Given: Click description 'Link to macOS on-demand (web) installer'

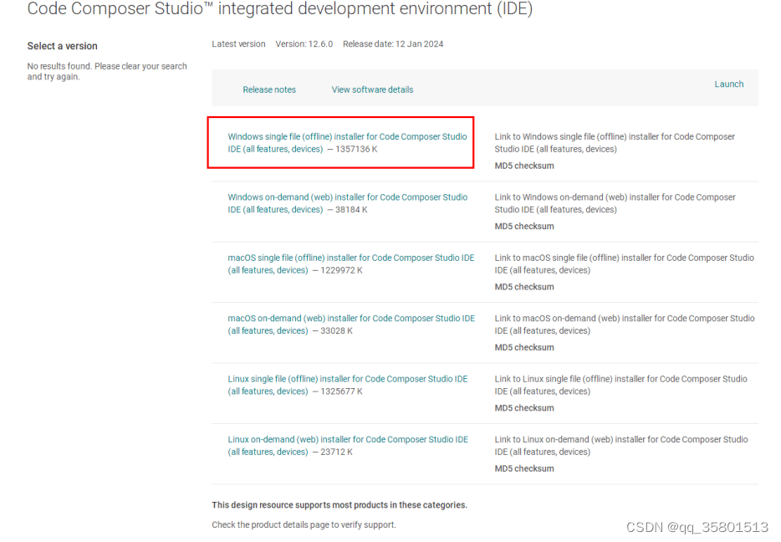Looking at the screenshot, I should pos(625,325).
